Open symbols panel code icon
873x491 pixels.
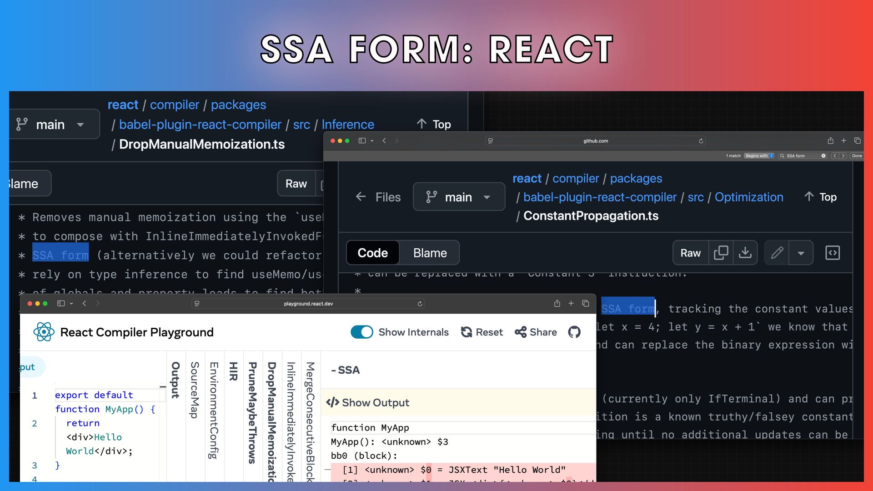(x=832, y=253)
